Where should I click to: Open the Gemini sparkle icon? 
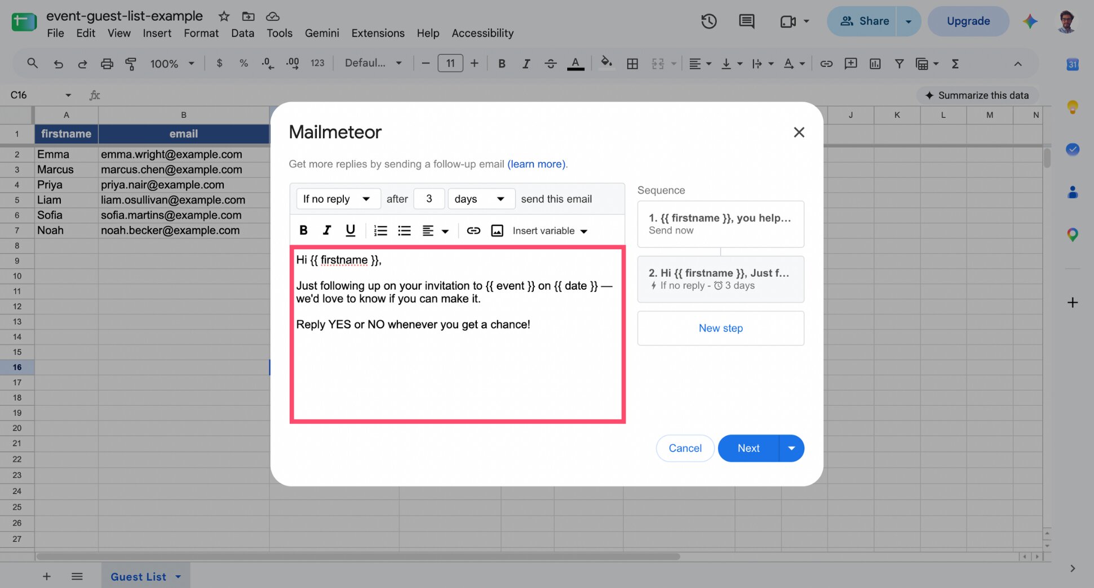1030,21
